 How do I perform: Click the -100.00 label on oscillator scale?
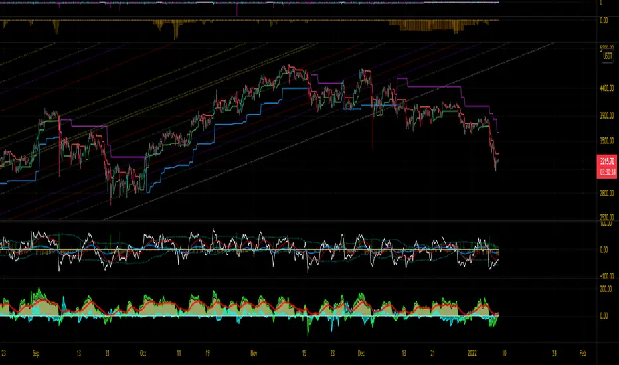(x=606, y=276)
